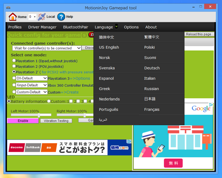Image resolution: width=222 pixels, height=178 pixels.
Task: Click Reload this page button
Action: point(198,34)
